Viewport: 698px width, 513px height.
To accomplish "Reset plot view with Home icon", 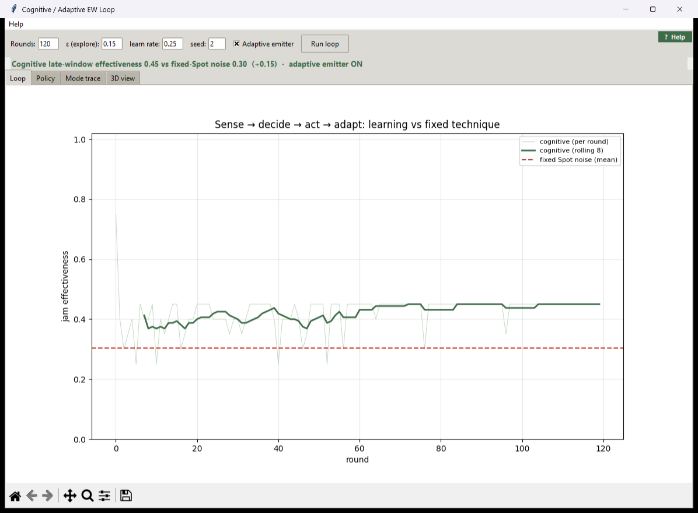I will point(15,495).
